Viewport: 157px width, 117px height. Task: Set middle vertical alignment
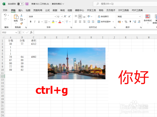80,16
